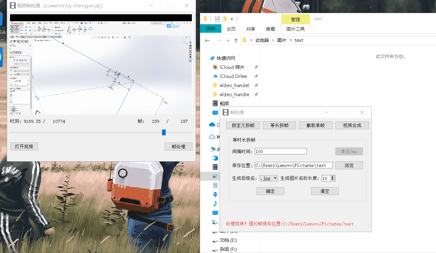Click 浏览 to choose save location
This screenshot has height=253, width=436.
(x=349, y=165)
